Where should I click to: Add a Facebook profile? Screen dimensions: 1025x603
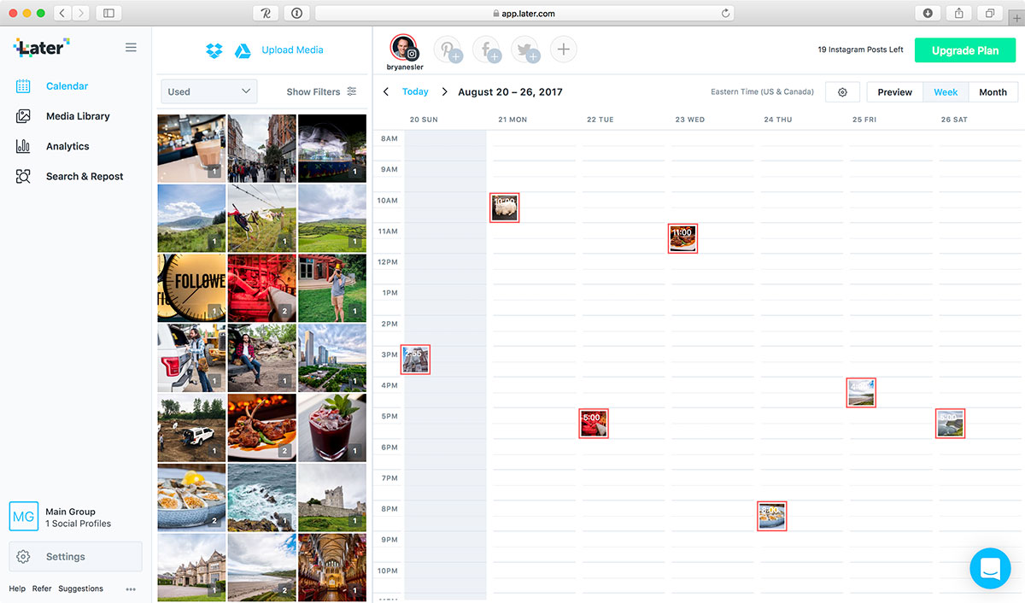486,50
